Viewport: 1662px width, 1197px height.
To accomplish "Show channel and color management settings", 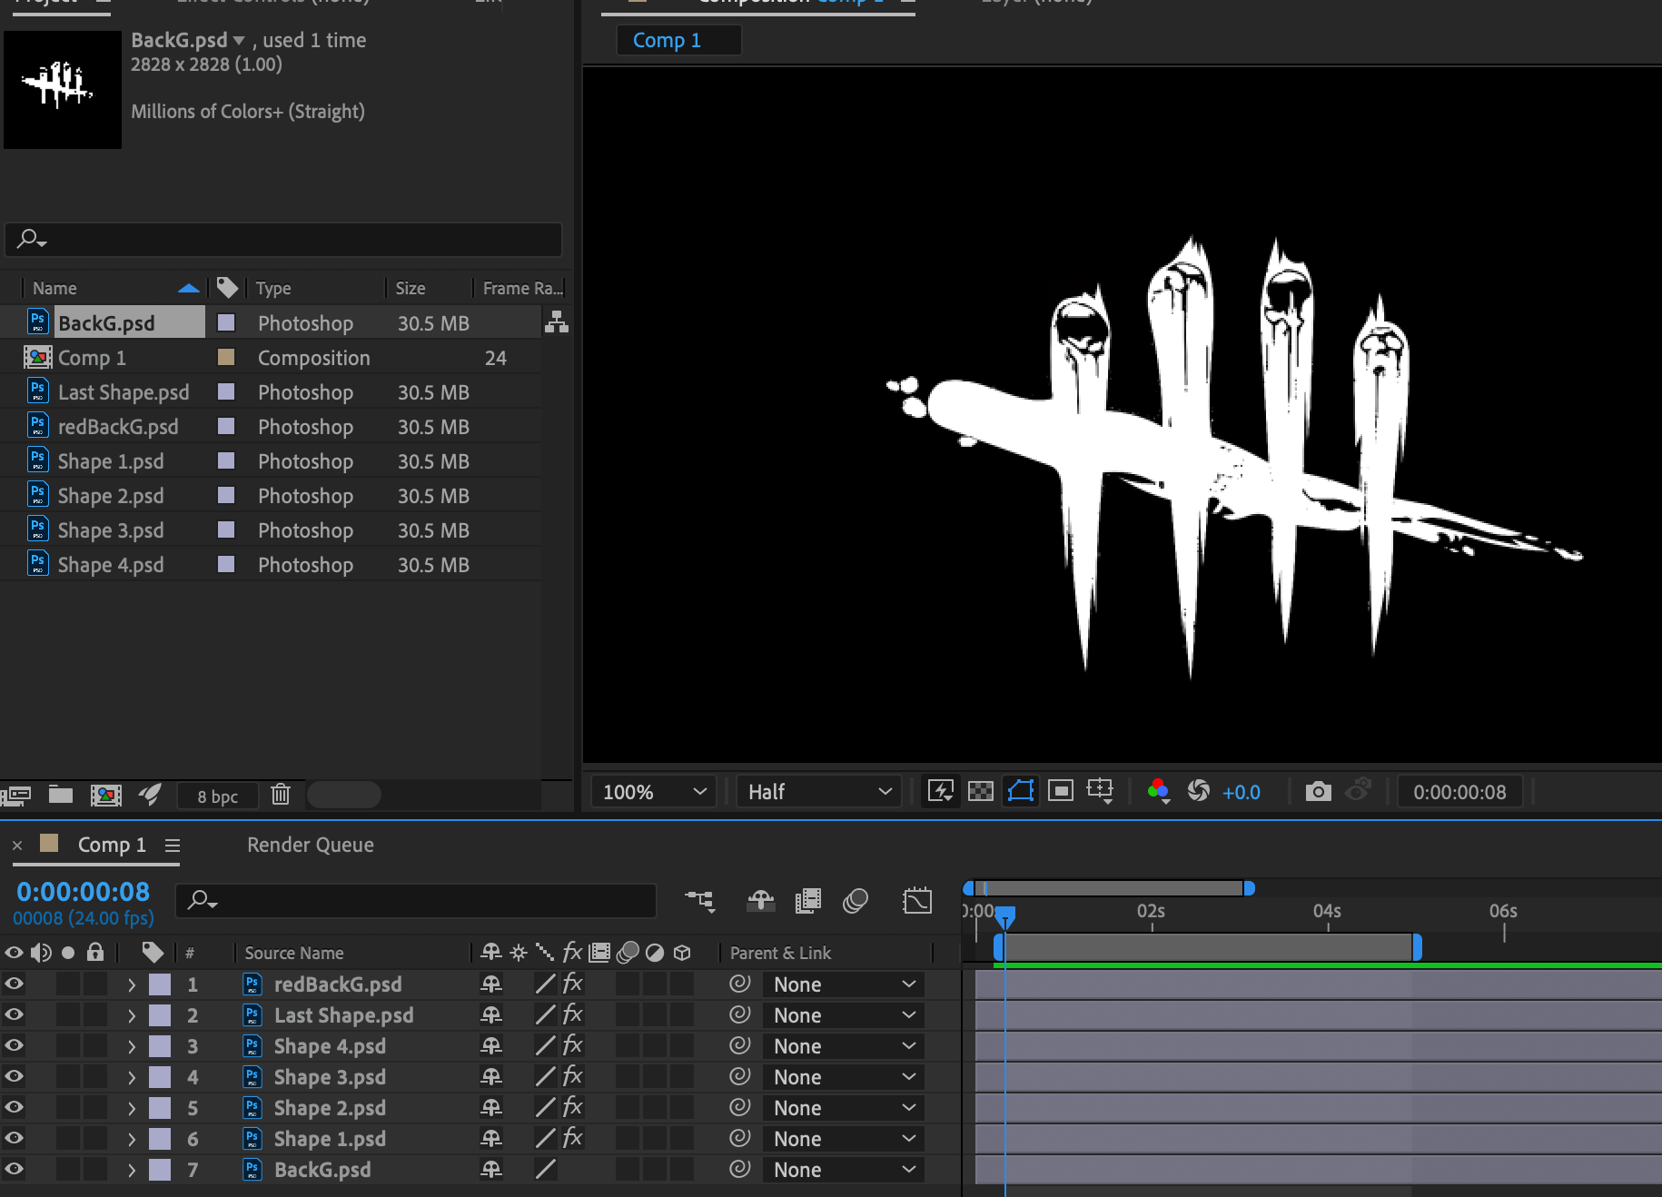I will (1158, 791).
